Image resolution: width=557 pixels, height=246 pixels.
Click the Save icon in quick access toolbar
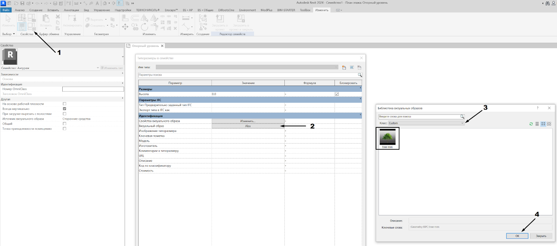click(x=22, y=3)
